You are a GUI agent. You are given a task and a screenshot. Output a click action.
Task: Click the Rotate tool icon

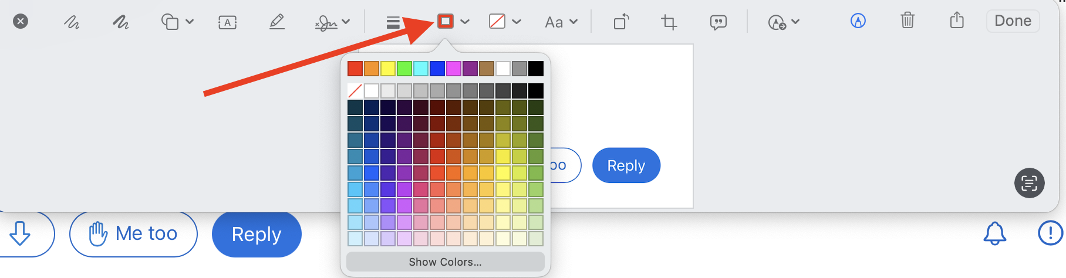[620, 22]
